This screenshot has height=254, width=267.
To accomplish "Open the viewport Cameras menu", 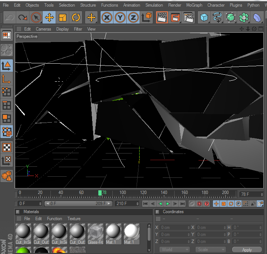I will [43, 29].
